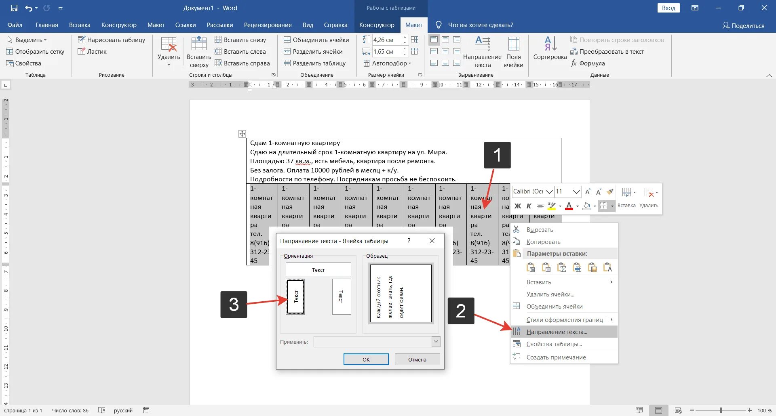This screenshot has width=776, height=416.
Task: Choose Направление текста… in context menu
Action: tap(564, 332)
